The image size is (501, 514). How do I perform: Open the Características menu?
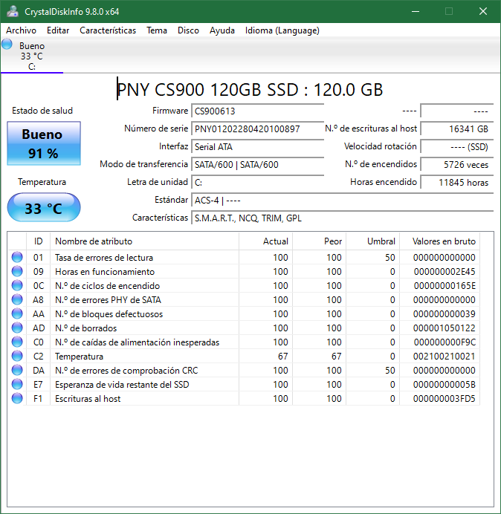click(108, 30)
